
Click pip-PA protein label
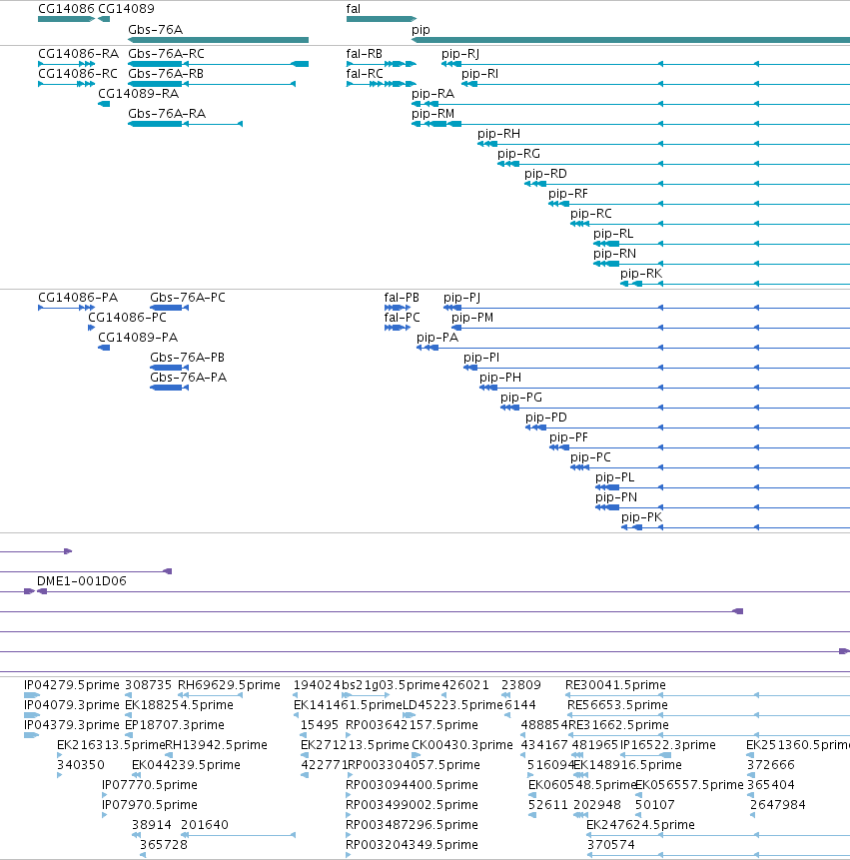click(x=437, y=338)
